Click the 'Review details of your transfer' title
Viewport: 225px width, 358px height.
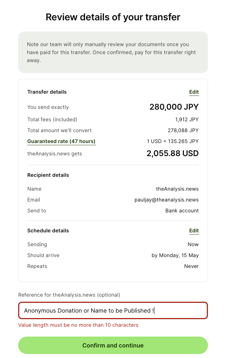pos(113,17)
